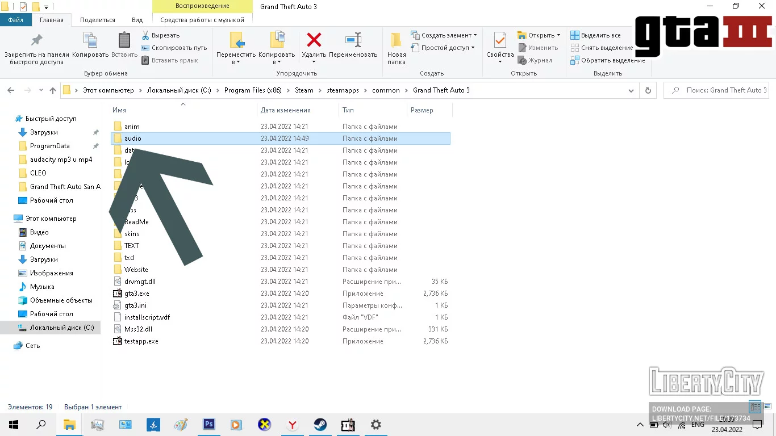Select CLEO folder in Quick access
The width and height of the screenshot is (776, 436).
point(38,173)
